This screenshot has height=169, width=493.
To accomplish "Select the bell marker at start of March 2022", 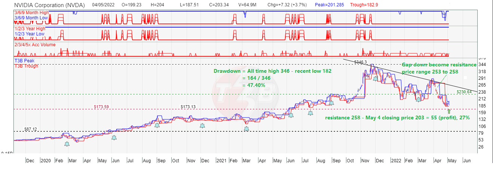I will pyautogui.click(x=418, y=99).
